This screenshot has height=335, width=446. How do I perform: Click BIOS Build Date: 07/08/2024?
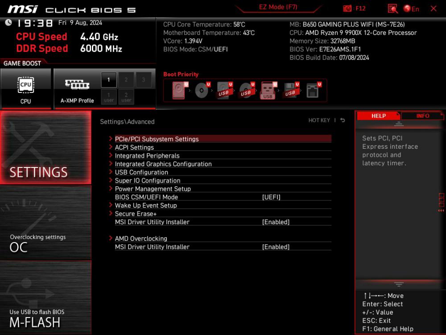pyautogui.click(x=329, y=58)
